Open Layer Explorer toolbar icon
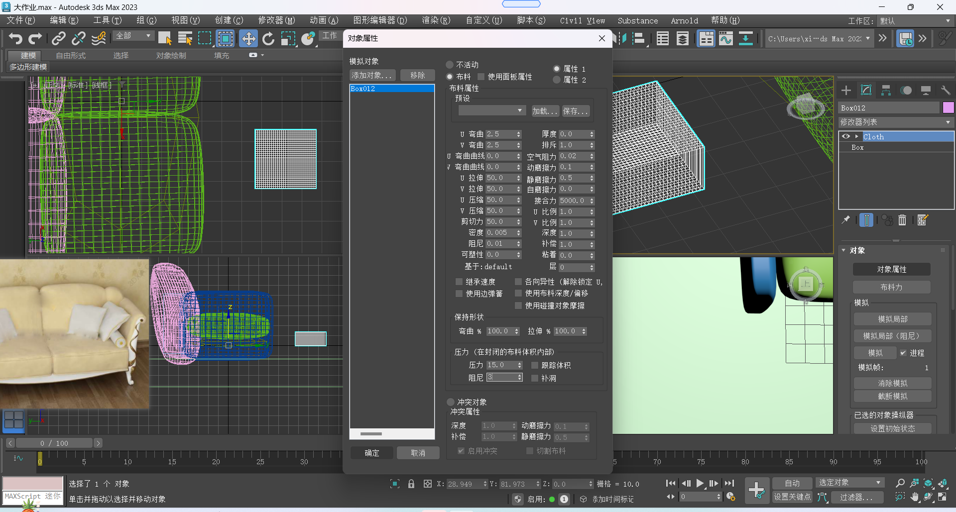This screenshot has width=956, height=512. point(683,38)
